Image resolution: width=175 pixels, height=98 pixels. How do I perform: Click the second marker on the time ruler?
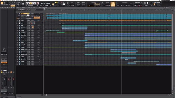[85, 9]
